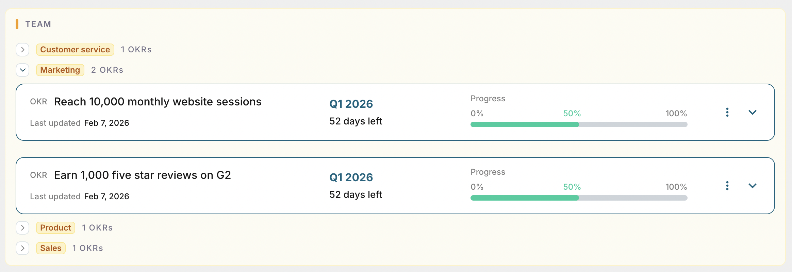Select the OKR label on the reviews card
The width and height of the screenshot is (792, 272).
coord(38,175)
